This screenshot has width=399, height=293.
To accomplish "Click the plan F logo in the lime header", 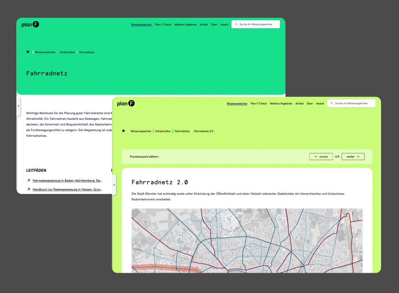I will point(125,104).
